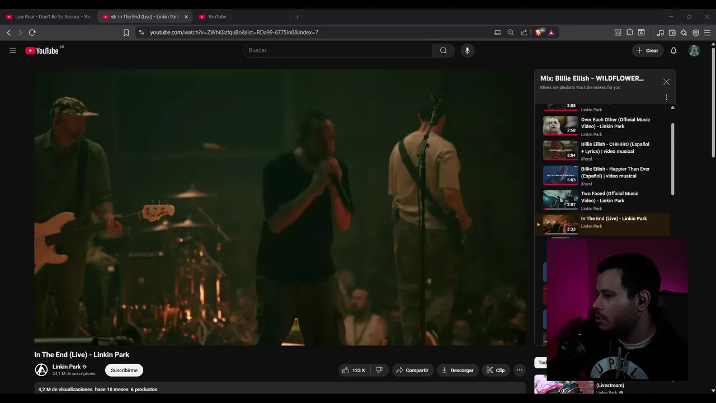
Task: Click the Brave Rewards triangle icon
Action: (551, 32)
